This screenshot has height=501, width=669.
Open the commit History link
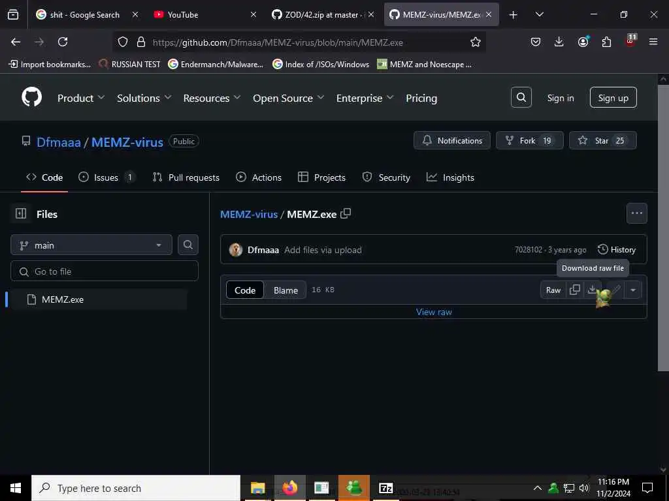click(x=617, y=250)
